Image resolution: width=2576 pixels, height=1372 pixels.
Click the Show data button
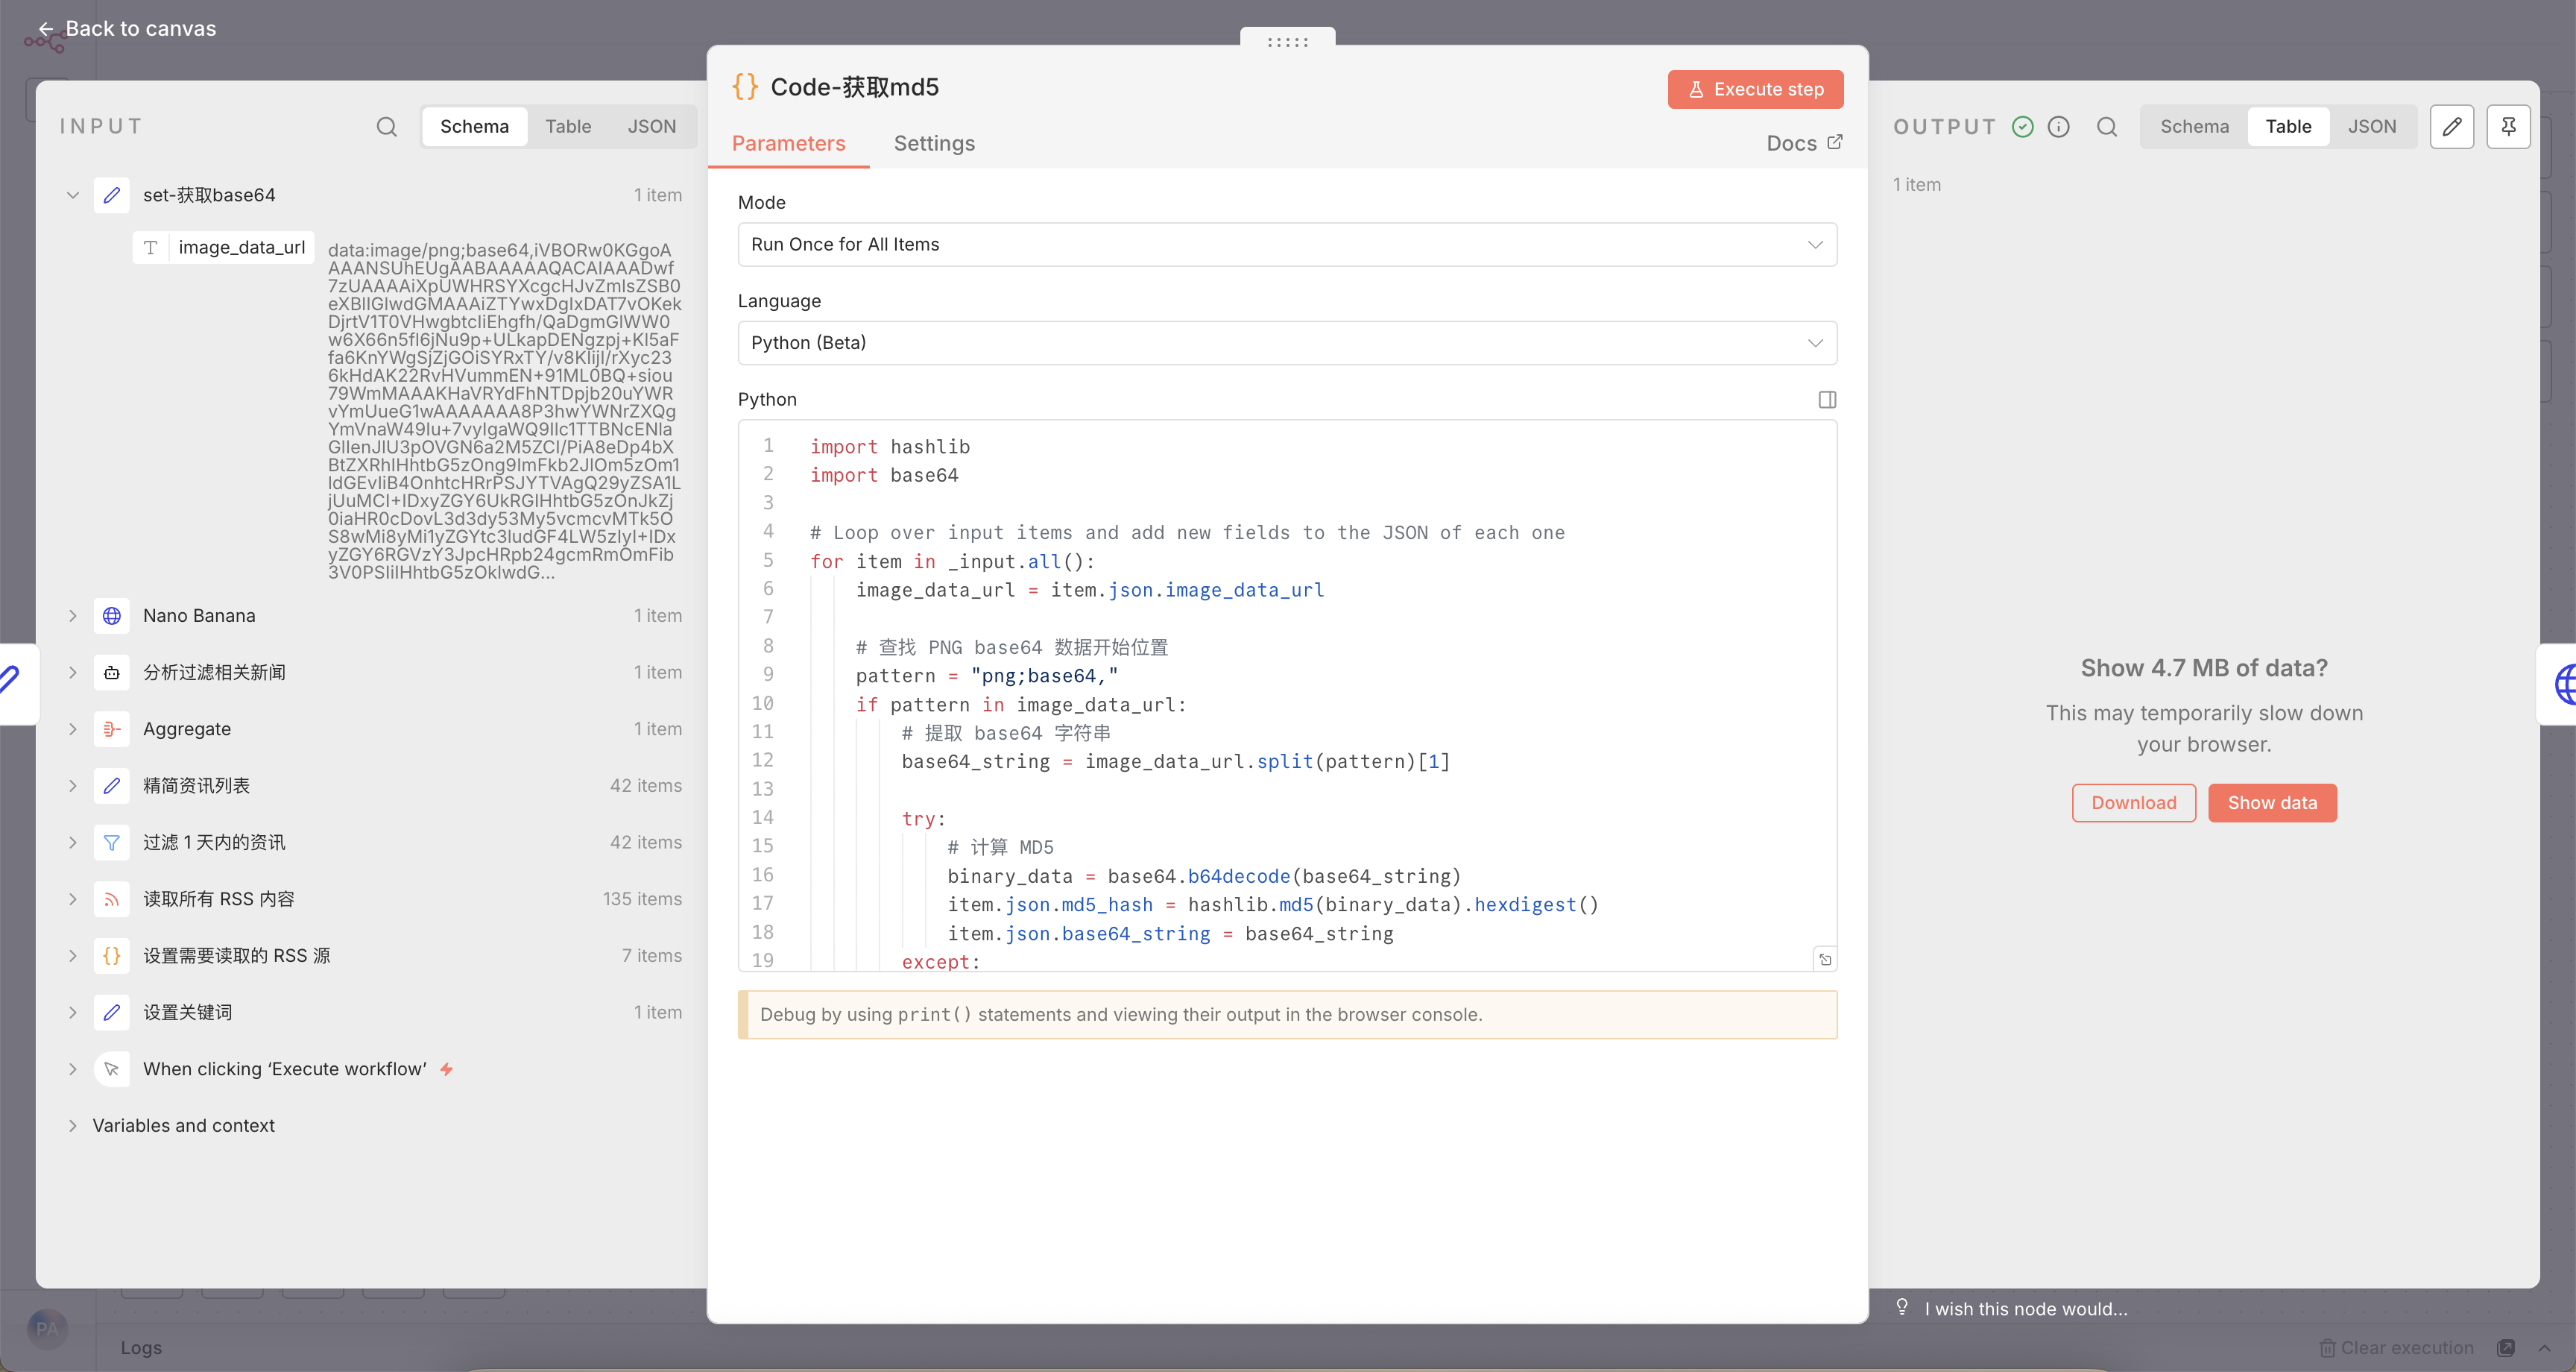pos(2271,804)
